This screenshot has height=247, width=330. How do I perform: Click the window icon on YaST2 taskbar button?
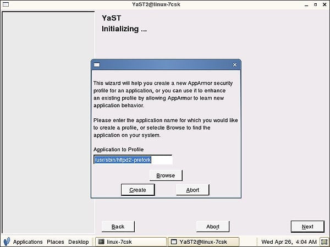(174, 241)
